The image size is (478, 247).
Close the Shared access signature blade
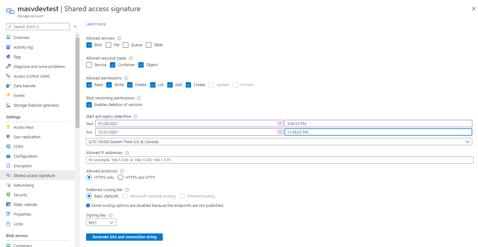(x=473, y=9)
